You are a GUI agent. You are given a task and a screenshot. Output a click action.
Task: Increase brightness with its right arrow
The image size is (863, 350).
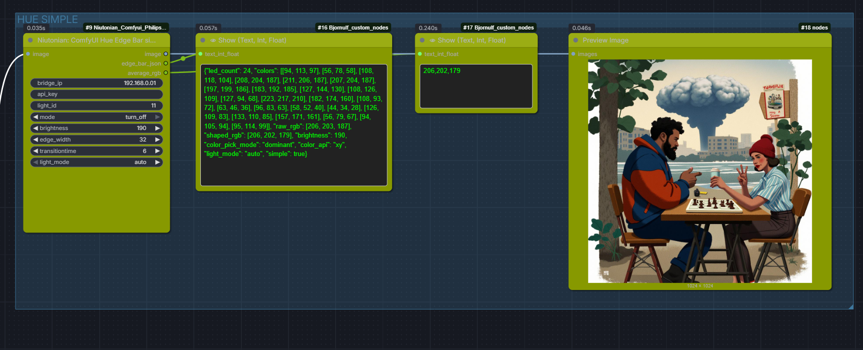[x=158, y=128]
